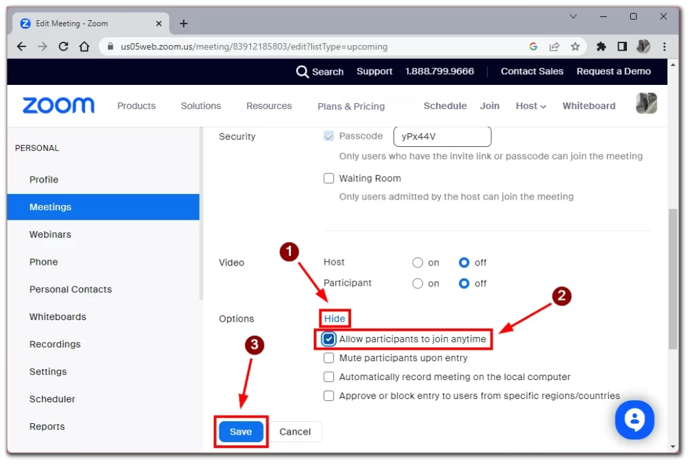Click the tab search chevron icon
This screenshot has height=465, width=691.
click(574, 17)
